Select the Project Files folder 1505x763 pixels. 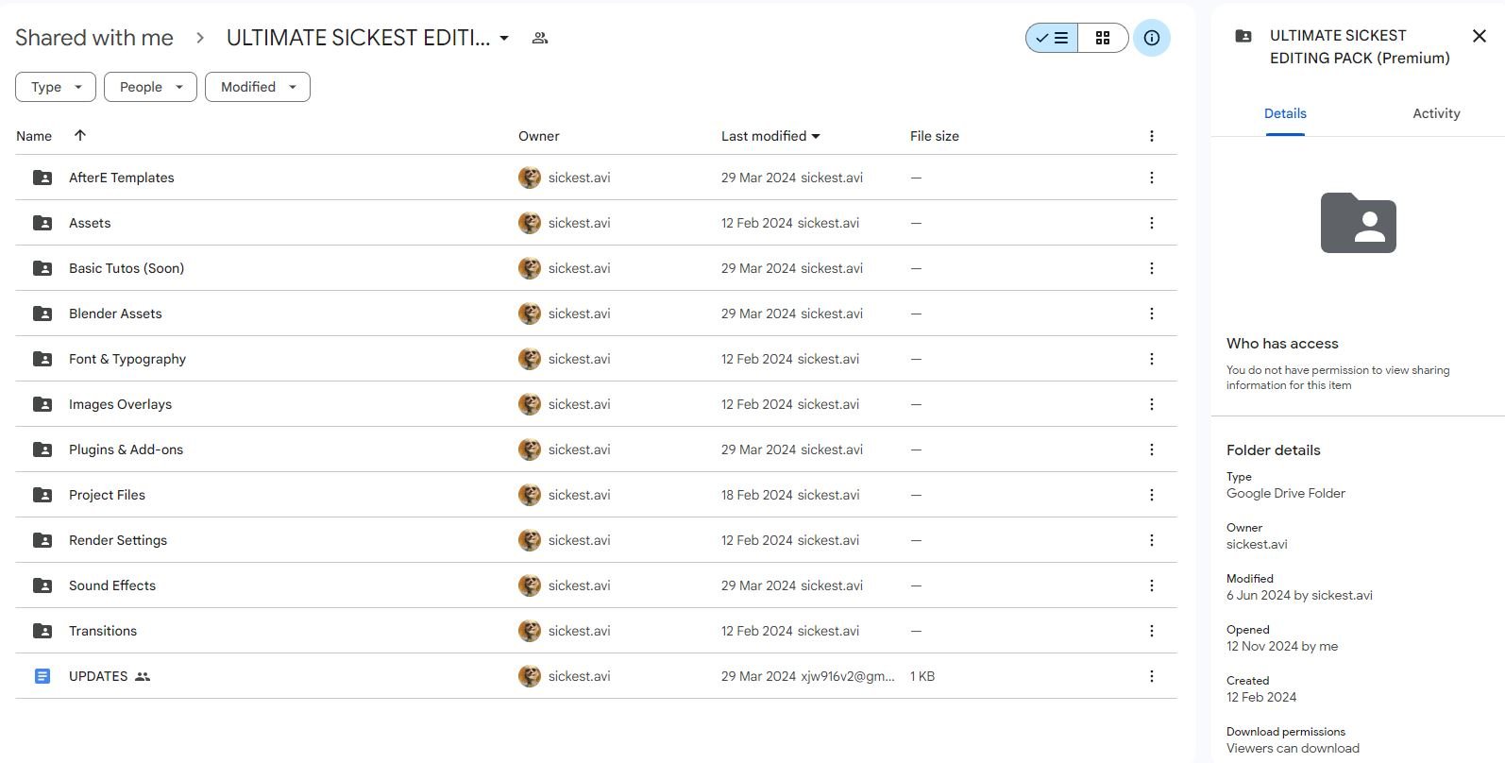point(107,495)
